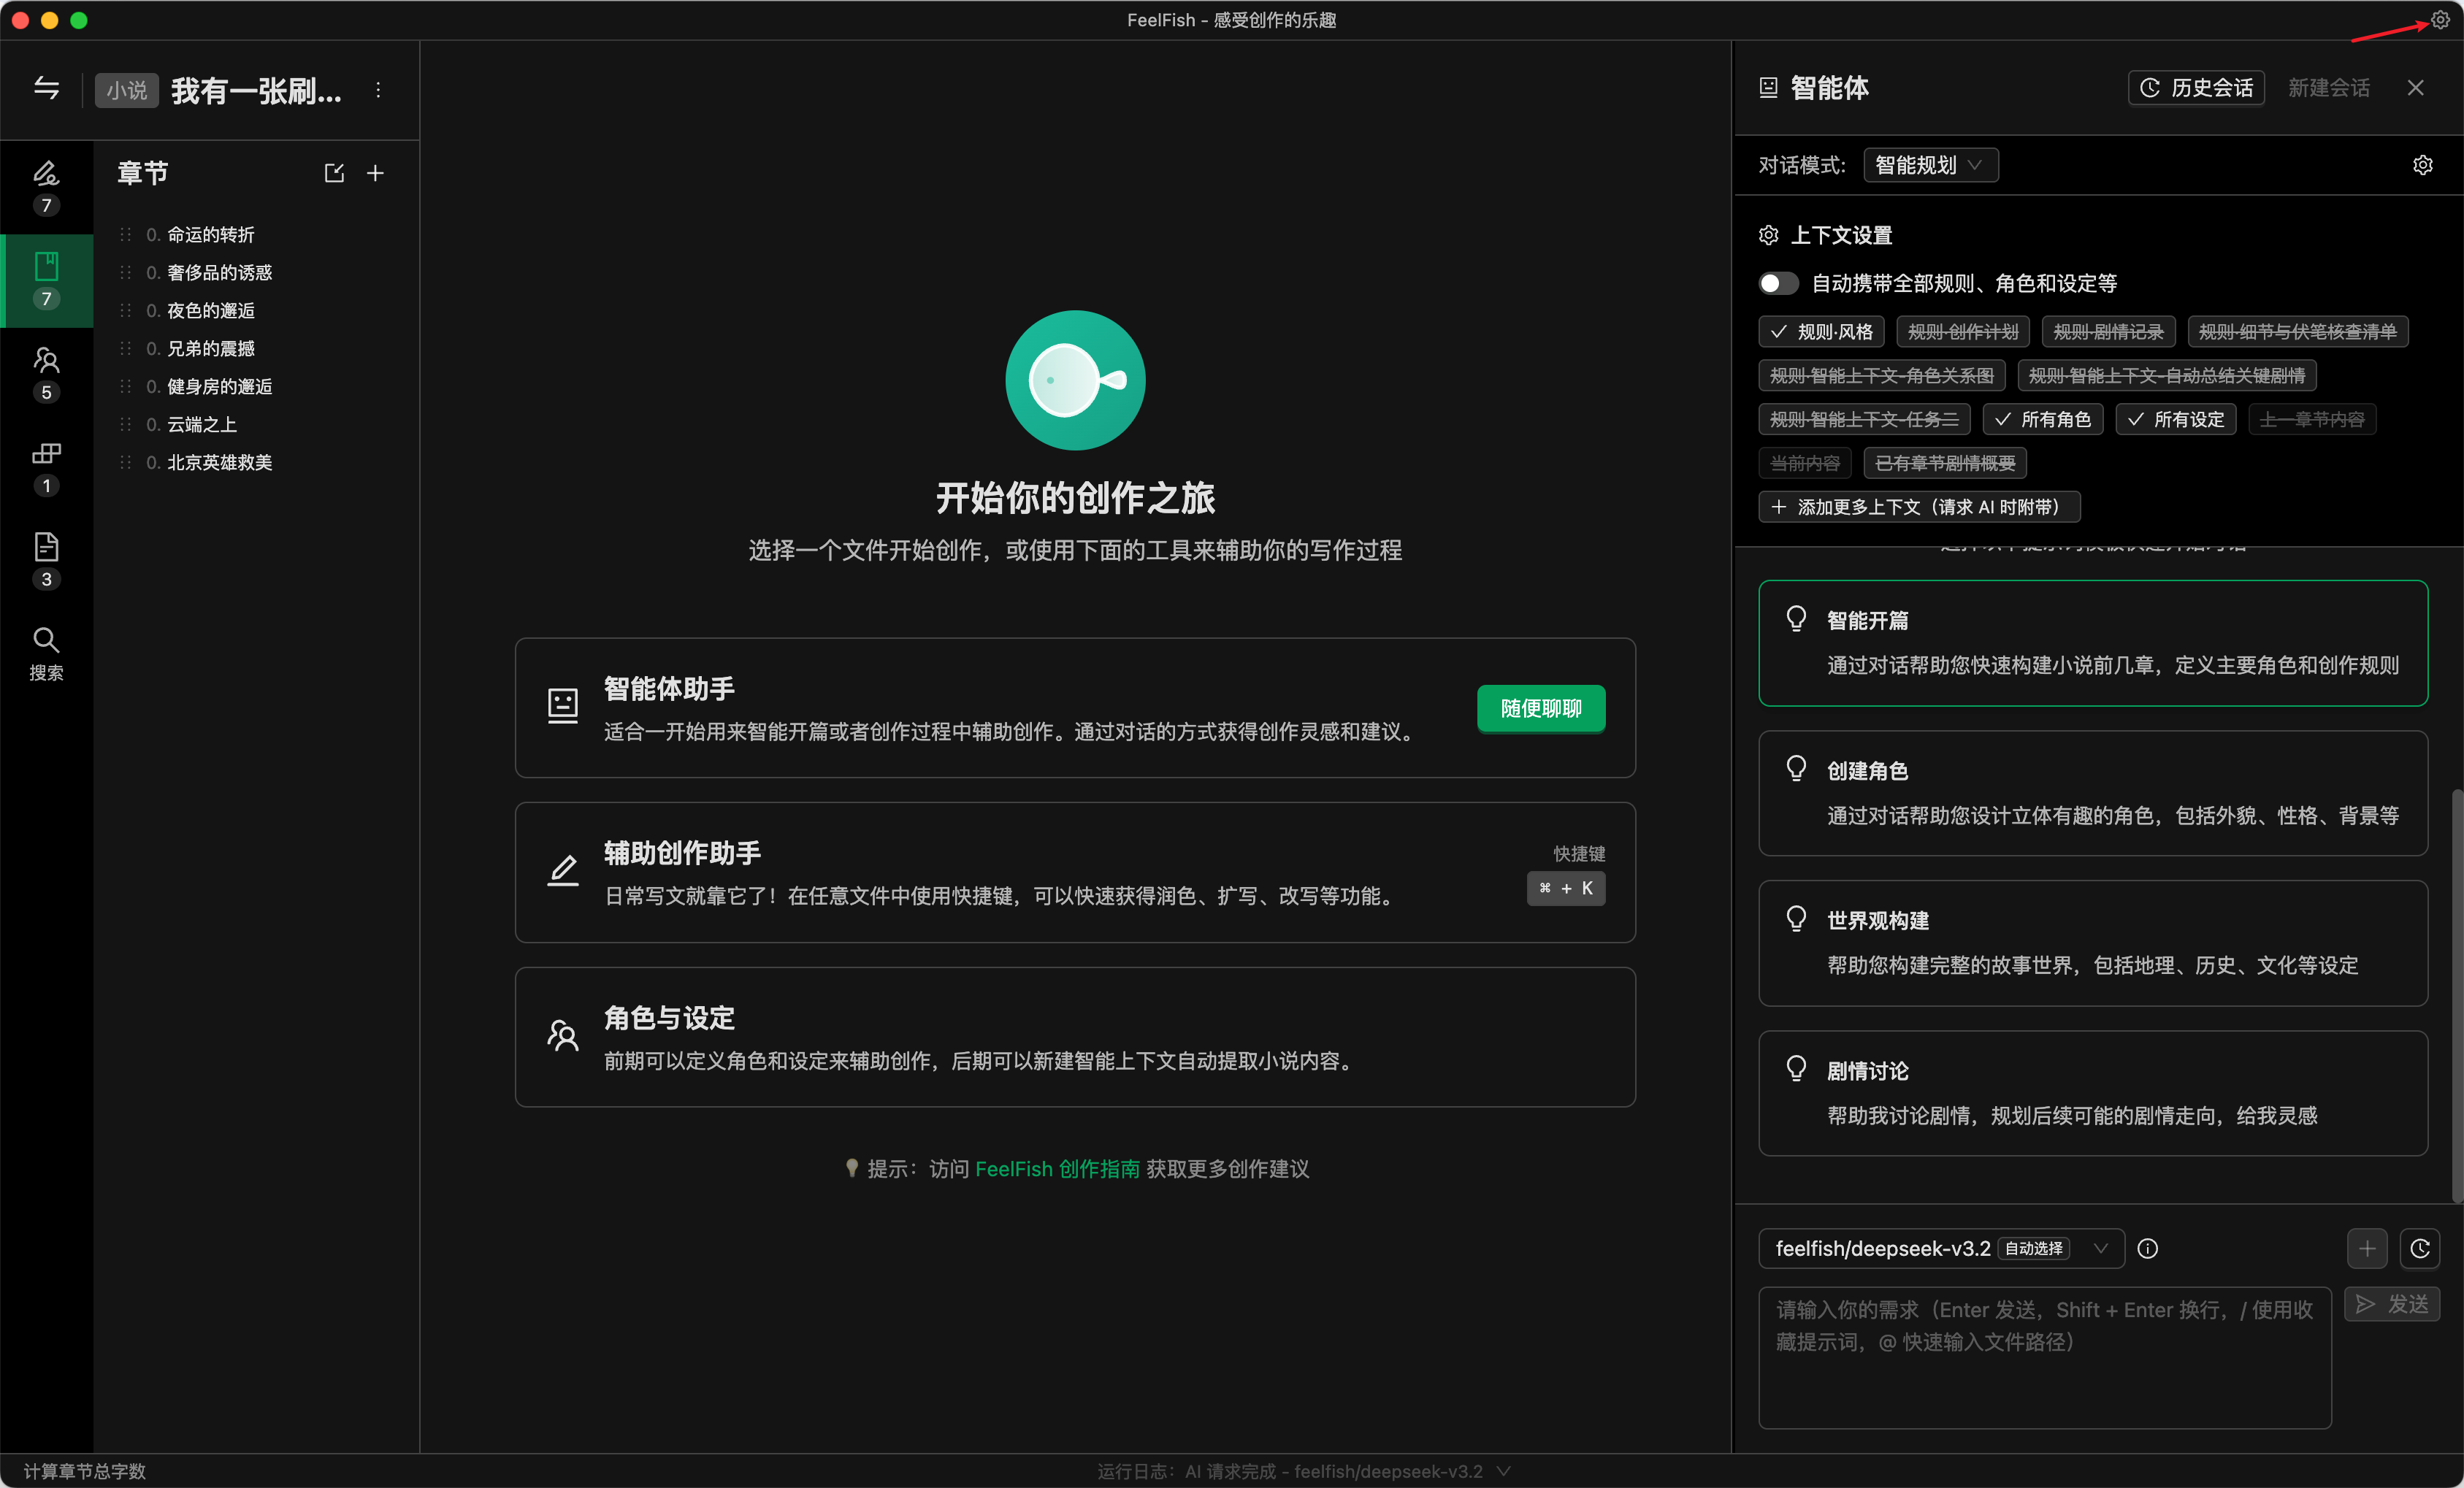The width and height of the screenshot is (2464, 1488).
Task: Click the add new chapter plus icon
Action: (375, 173)
